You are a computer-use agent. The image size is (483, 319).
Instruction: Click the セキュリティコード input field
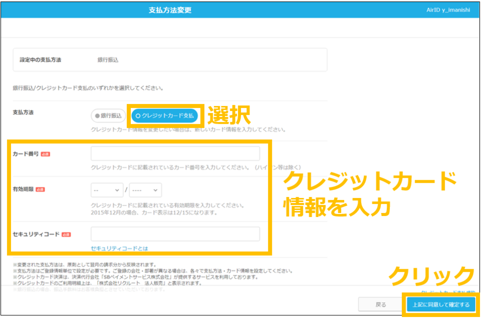tap(176, 234)
